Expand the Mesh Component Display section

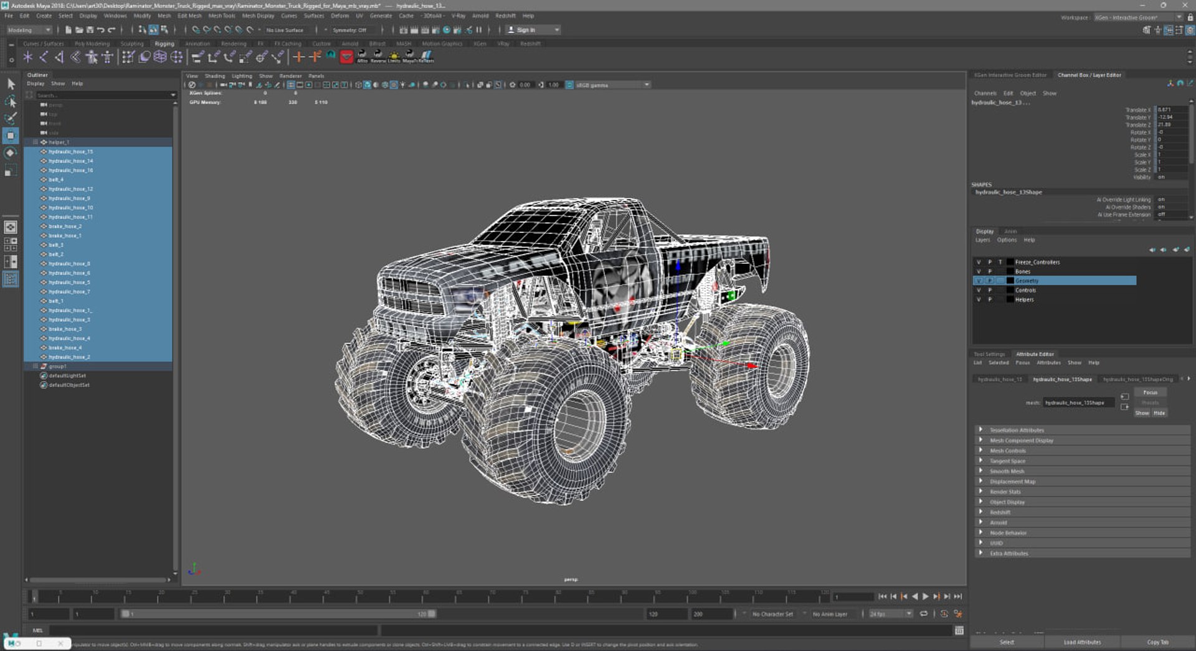pyautogui.click(x=1082, y=440)
